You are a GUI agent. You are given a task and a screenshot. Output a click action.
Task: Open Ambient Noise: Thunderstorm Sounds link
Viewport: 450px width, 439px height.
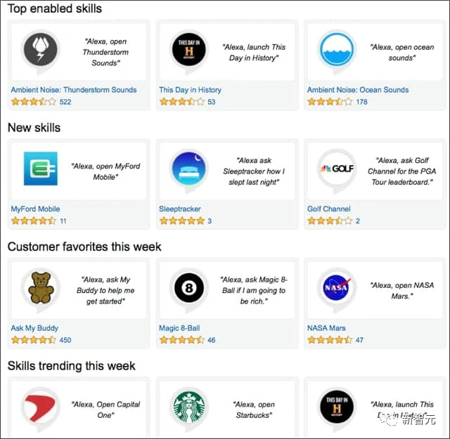(74, 90)
